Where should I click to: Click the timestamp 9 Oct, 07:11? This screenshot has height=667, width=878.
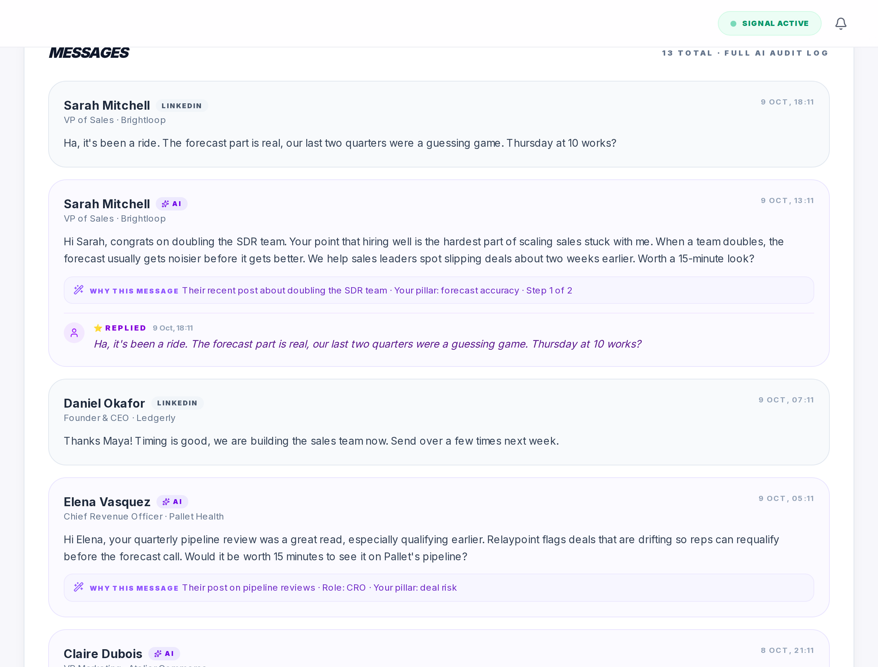[x=786, y=400]
